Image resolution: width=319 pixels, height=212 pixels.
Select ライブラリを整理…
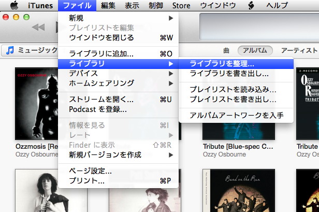236,64
